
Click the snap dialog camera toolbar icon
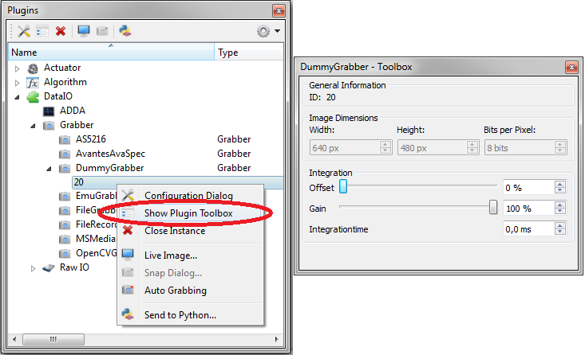coord(102,31)
